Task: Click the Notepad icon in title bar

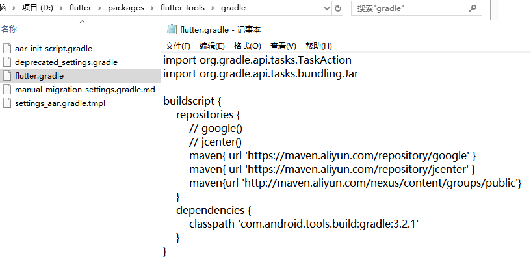Action: click(172, 29)
